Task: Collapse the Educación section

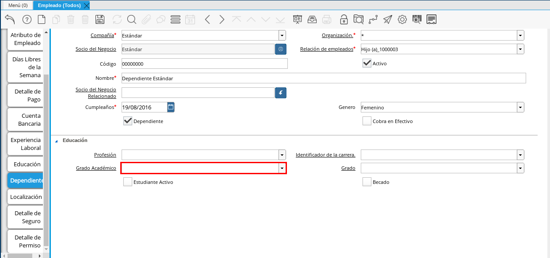Action: coord(56,141)
